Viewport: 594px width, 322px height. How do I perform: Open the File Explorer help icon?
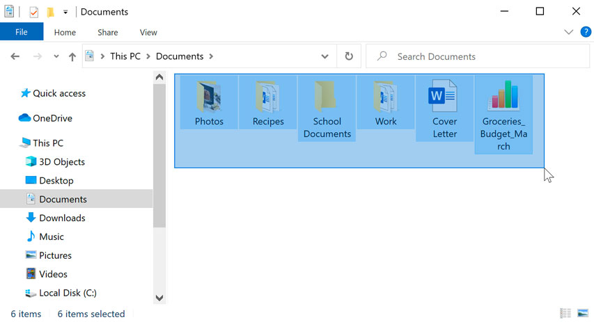[585, 32]
